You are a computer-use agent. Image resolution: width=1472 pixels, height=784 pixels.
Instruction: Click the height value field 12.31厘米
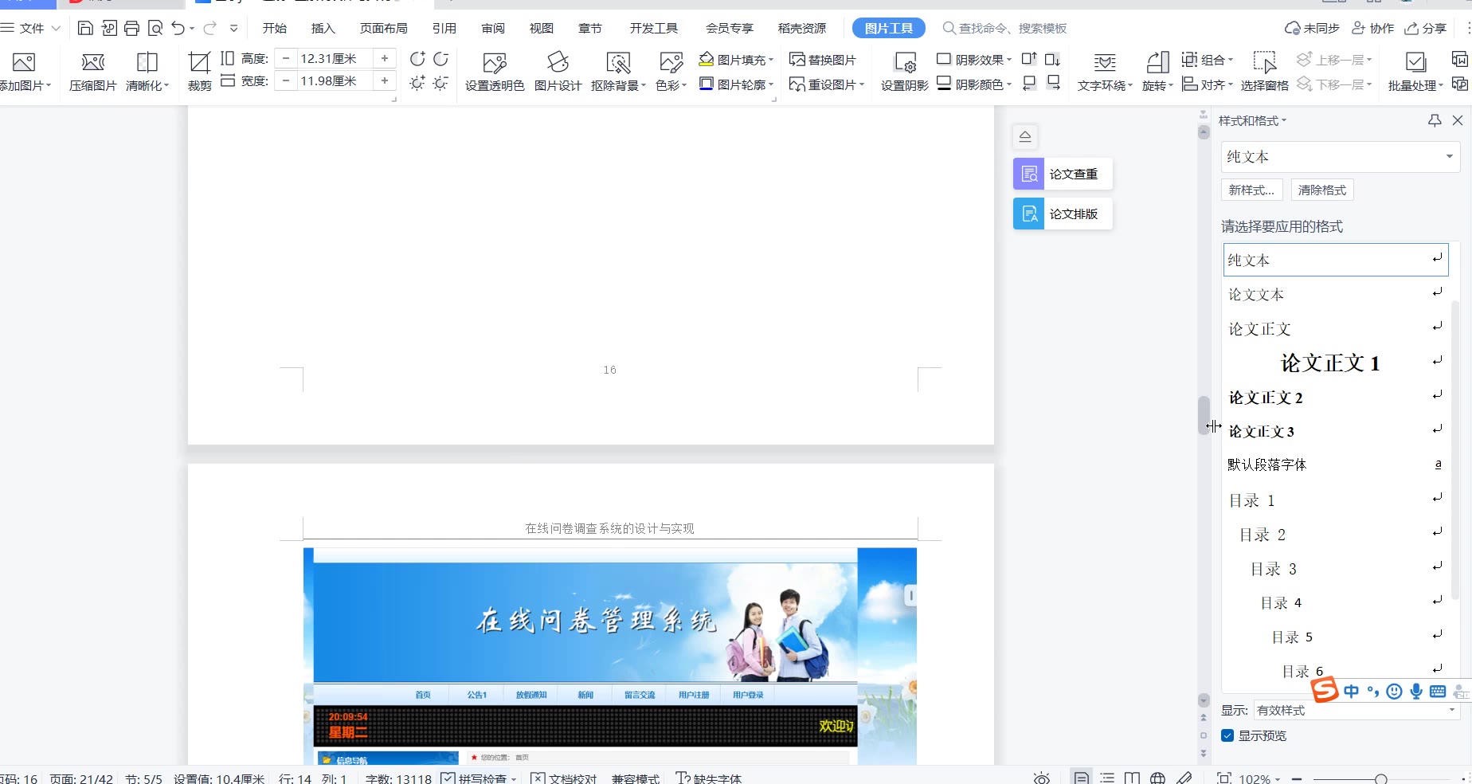334,58
